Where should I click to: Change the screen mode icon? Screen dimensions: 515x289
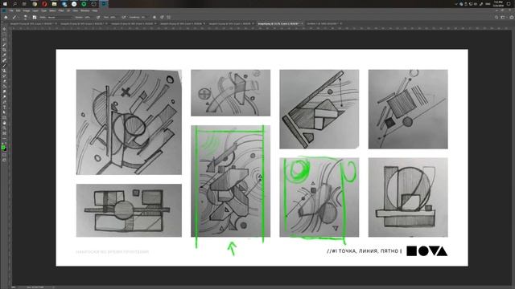[x=4, y=161]
